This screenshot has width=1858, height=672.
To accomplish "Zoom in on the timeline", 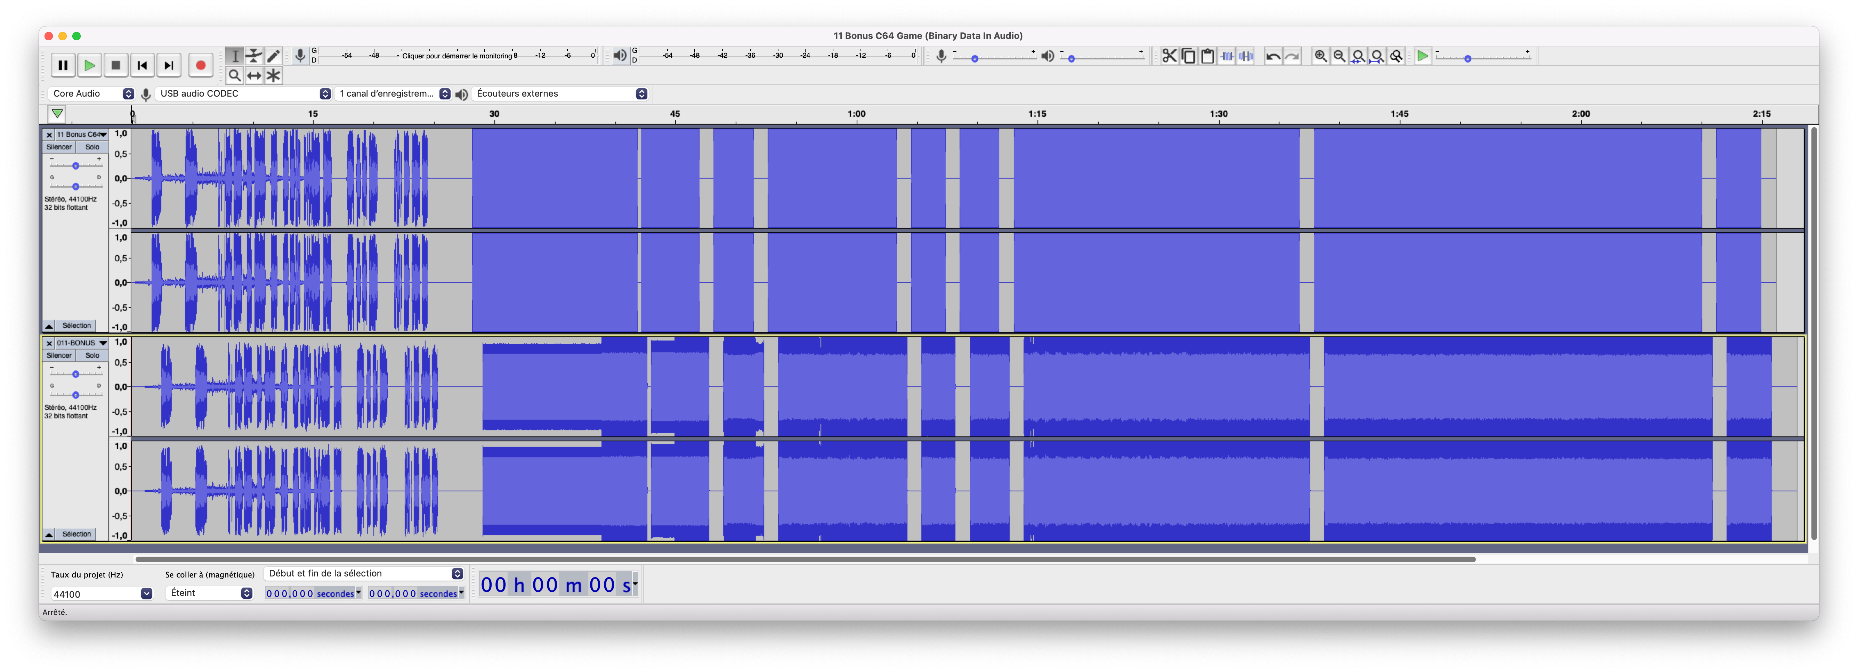I will tap(1320, 56).
